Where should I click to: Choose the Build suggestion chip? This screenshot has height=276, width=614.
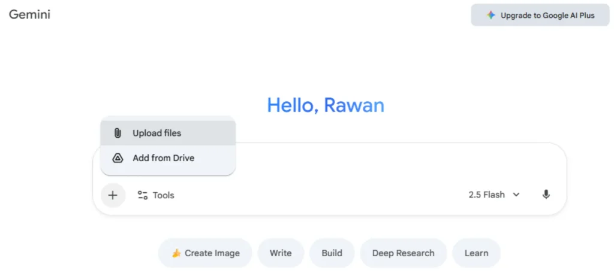(x=332, y=253)
